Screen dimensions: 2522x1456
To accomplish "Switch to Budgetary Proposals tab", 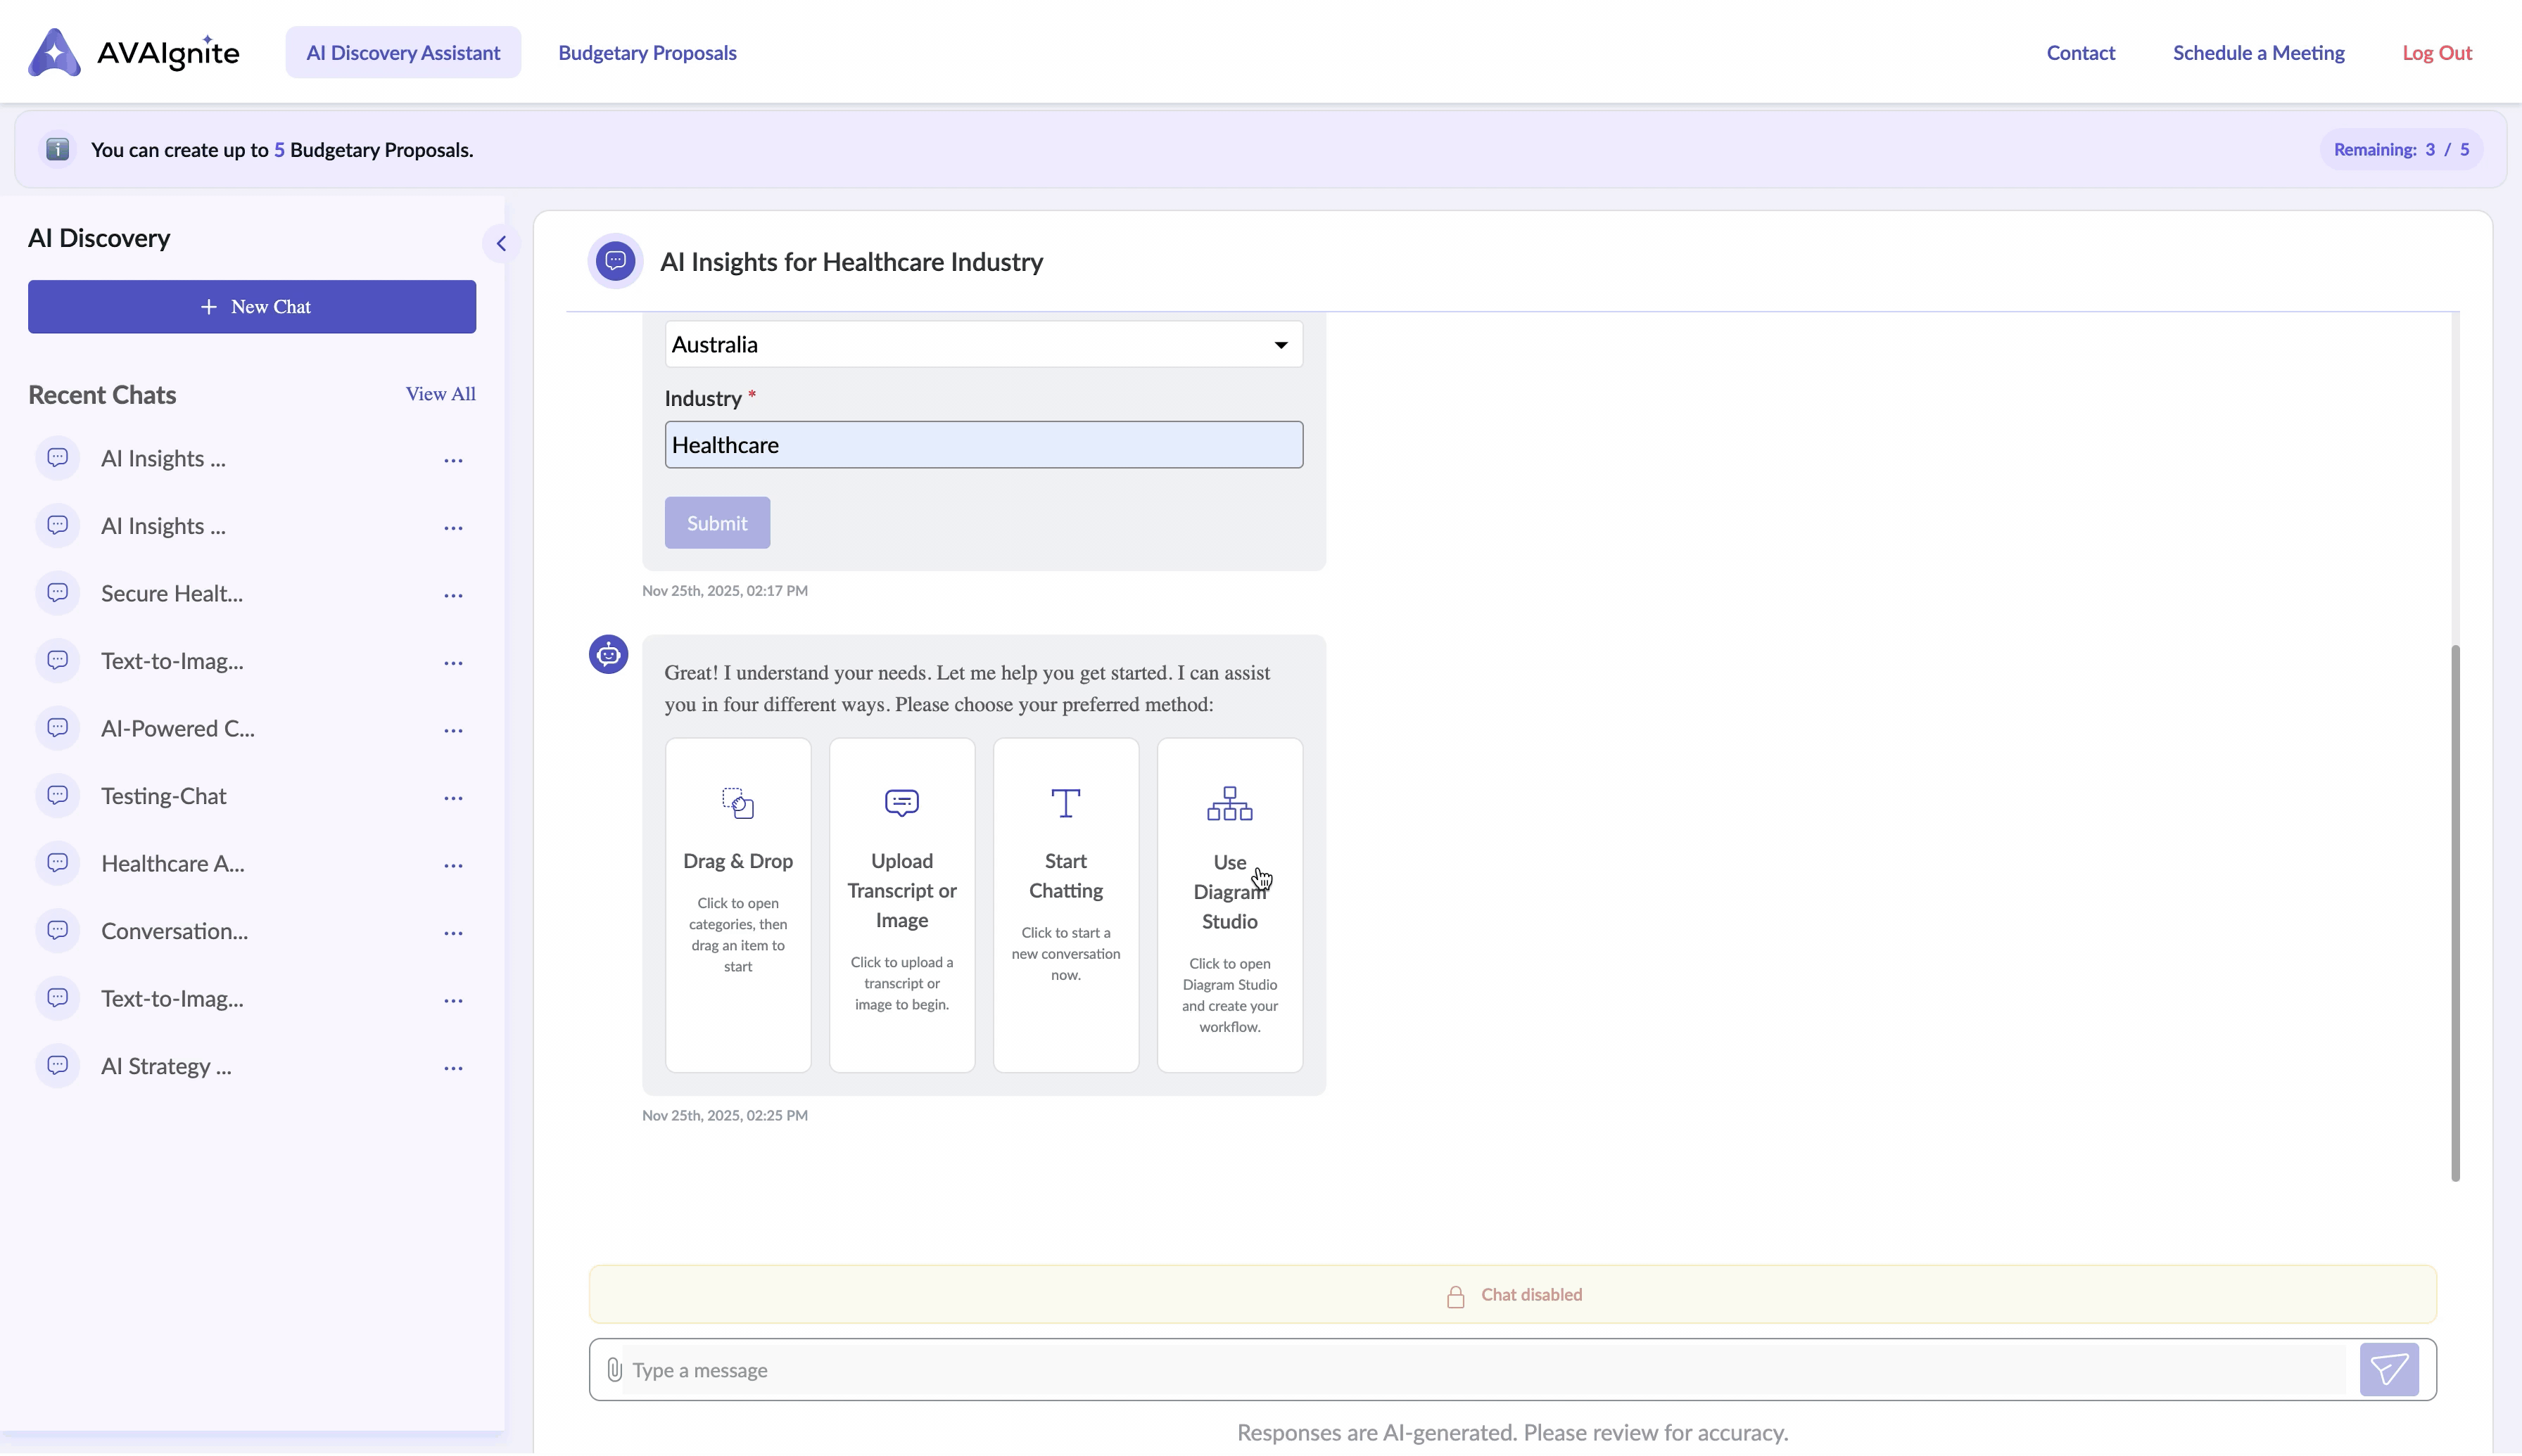I will (647, 52).
